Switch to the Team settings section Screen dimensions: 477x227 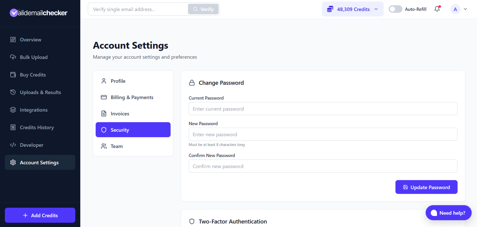tap(117, 146)
